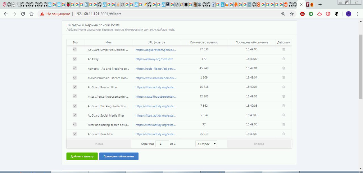This screenshot has width=363, height=173.
Task: Click the '27 838' rules count
Action: pos(204,49)
